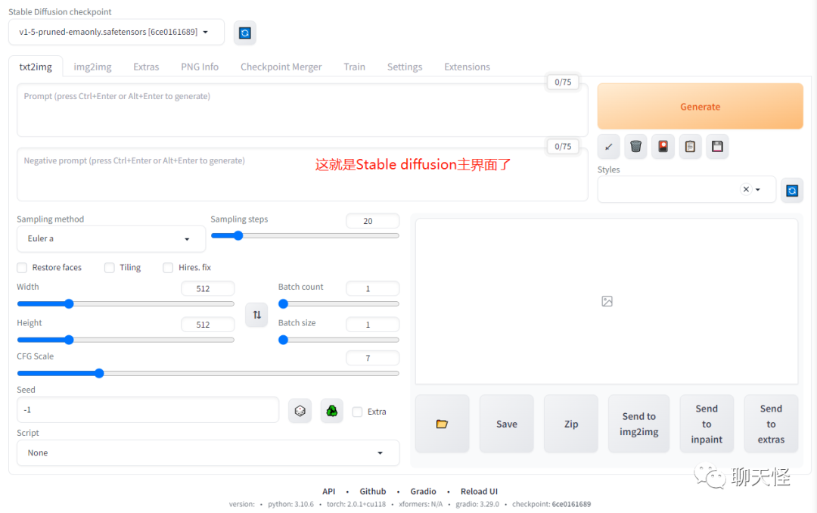817x513 pixels.
Task: Refresh the Stable Diffusion checkpoint list
Action: (x=245, y=33)
